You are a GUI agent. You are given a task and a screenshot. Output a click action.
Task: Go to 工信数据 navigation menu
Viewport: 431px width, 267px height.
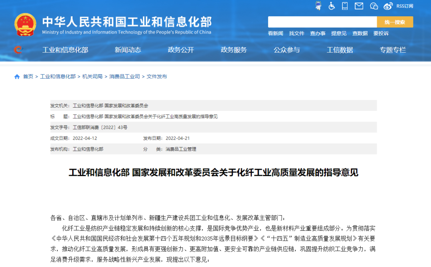[340, 50]
